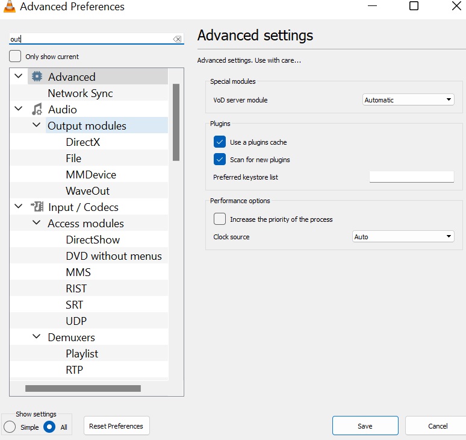Viewport: 466px width, 440px height.
Task: Uncheck Use a plugins cache
Action: tap(220, 142)
